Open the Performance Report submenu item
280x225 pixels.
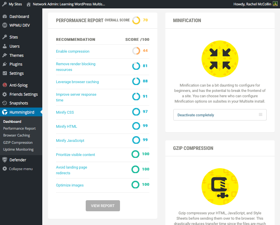pos(19,128)
